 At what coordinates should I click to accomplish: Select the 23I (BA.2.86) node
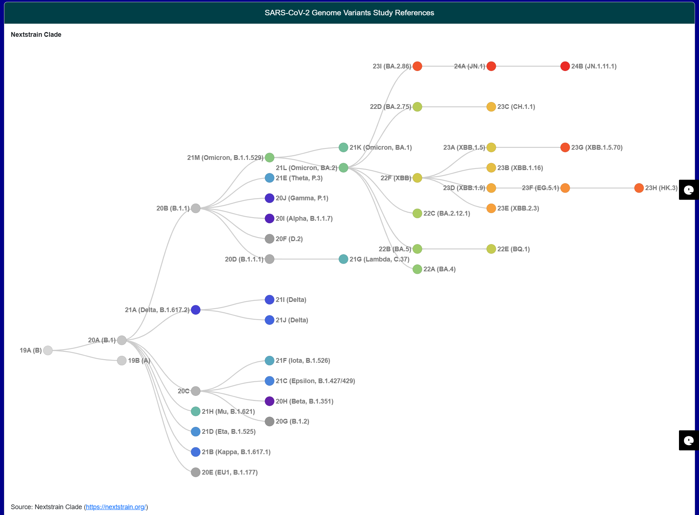click(x=417, y=66)
